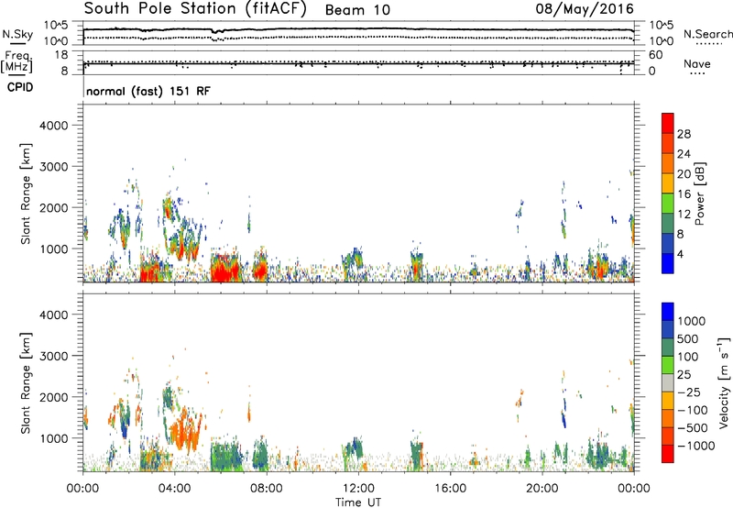The width and height of the screenshot is (733, 508).
Task: Click the South Pole Station (fitACF) title
Action: 194,9
